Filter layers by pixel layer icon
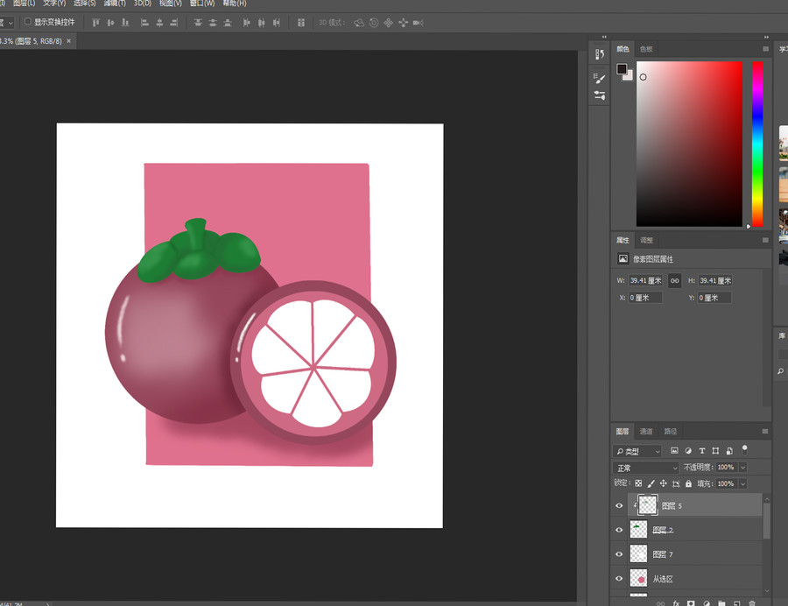 tap(674, 451)
